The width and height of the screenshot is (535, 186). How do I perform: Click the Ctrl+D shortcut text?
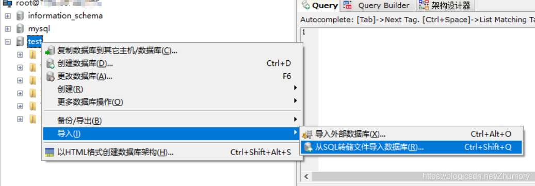coord(279,64)
